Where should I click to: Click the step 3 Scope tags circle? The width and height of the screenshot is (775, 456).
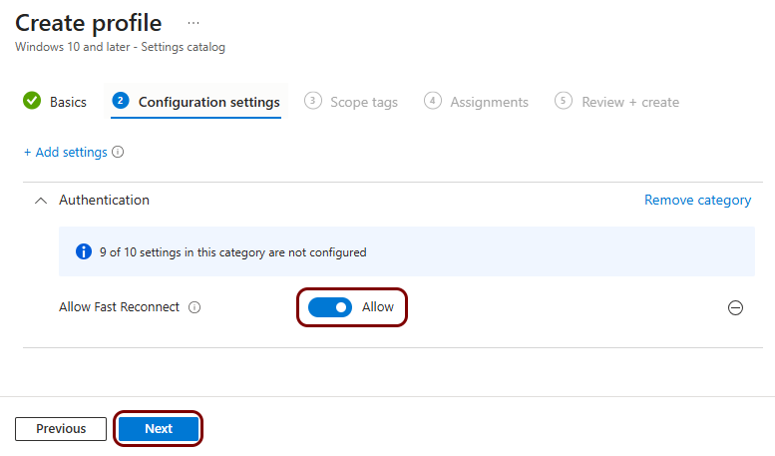pyautogui.click(x=313, y=101)
